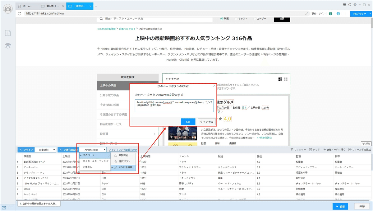Click 映画作品を探す breadcrumb link

[x=127, y=29]
